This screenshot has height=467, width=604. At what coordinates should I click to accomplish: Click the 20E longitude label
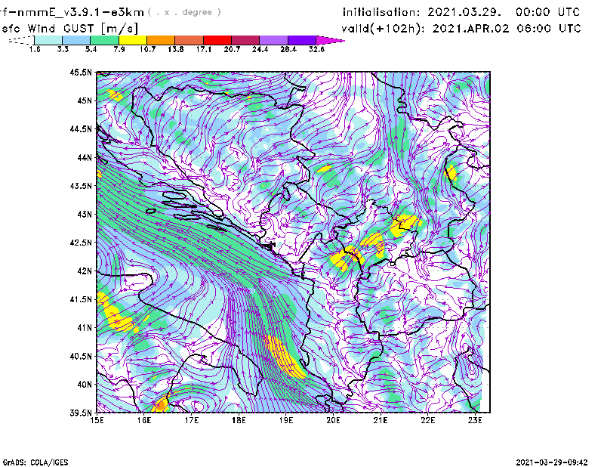tap(333, 420)
